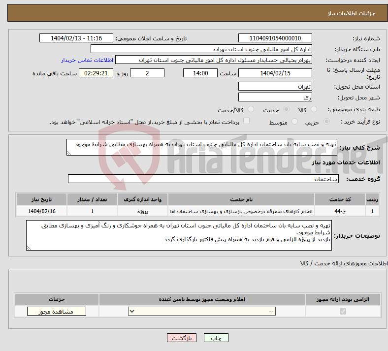
Task: Click the کد خدمت column header
Action: 340,199
